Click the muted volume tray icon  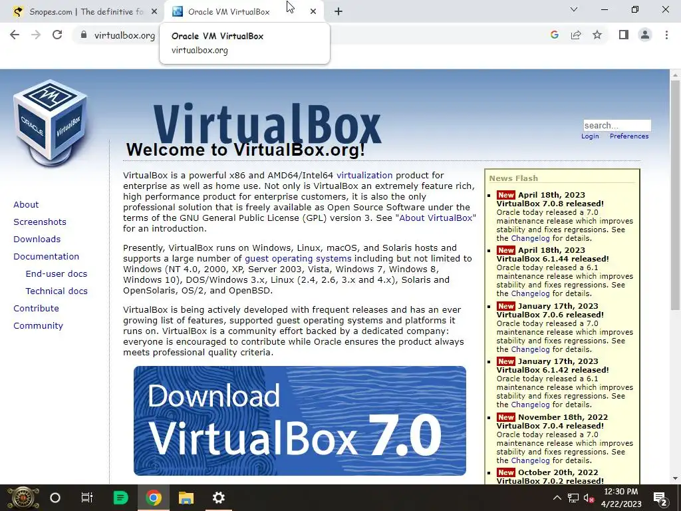coord(589,498)
